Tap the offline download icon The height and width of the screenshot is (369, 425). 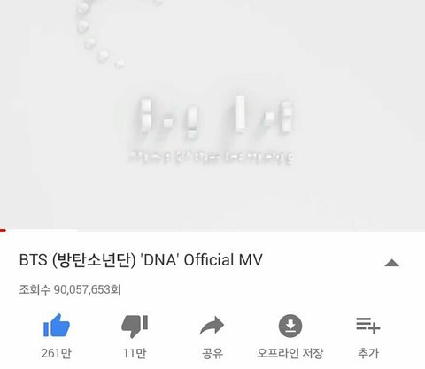(290, 326)
